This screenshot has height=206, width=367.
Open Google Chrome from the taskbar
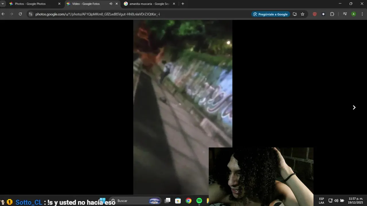(x=188, y=201)
